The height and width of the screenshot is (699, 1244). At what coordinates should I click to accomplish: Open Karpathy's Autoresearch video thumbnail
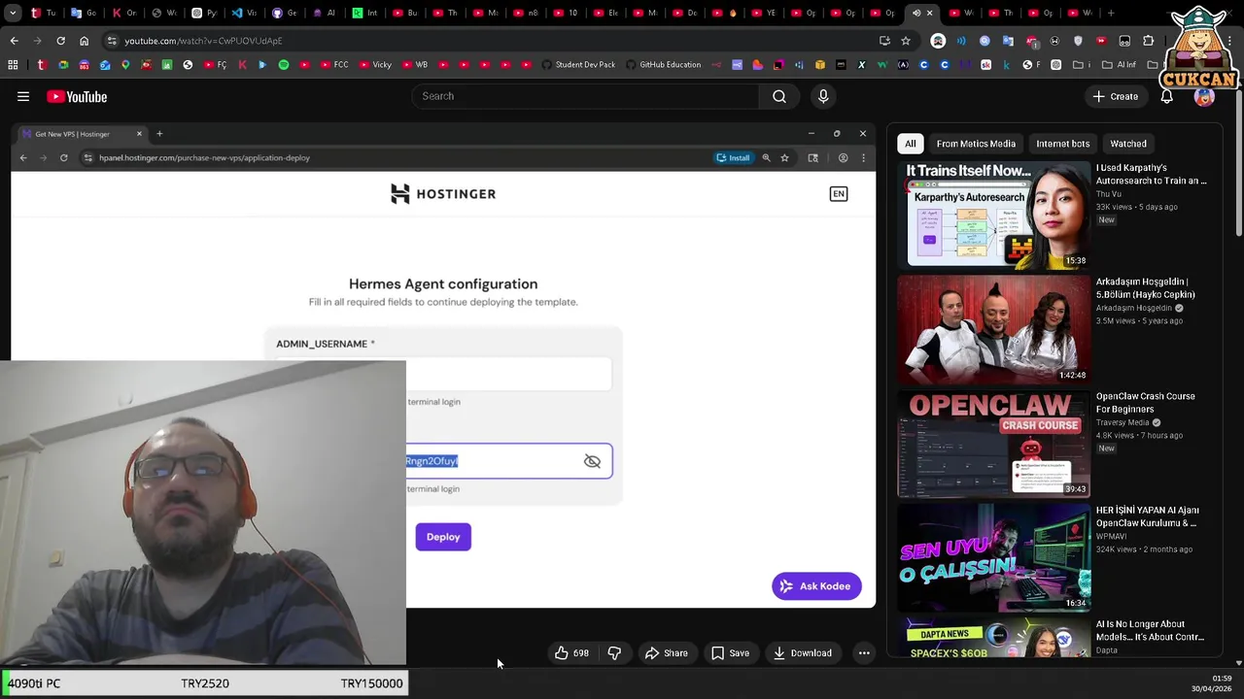(x=993, y=215)
